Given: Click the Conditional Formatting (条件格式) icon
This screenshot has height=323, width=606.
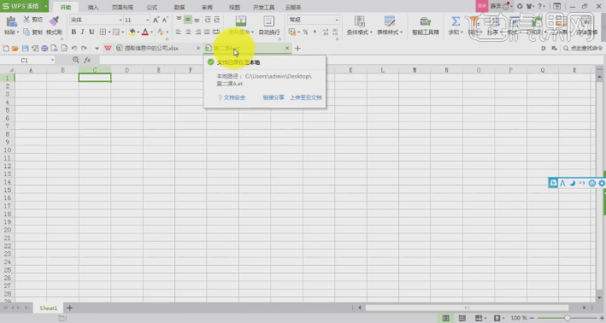Looking at the screenshot, I should pos(360,21).
